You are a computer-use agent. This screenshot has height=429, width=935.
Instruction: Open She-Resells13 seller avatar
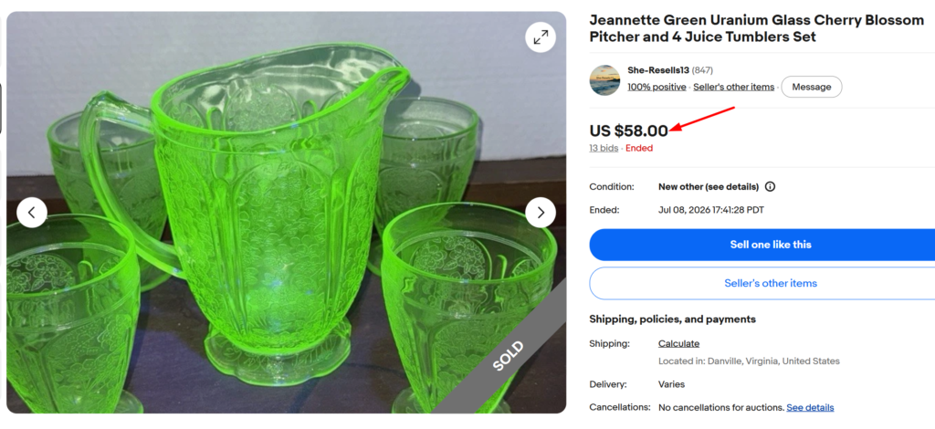click(604, 80)
